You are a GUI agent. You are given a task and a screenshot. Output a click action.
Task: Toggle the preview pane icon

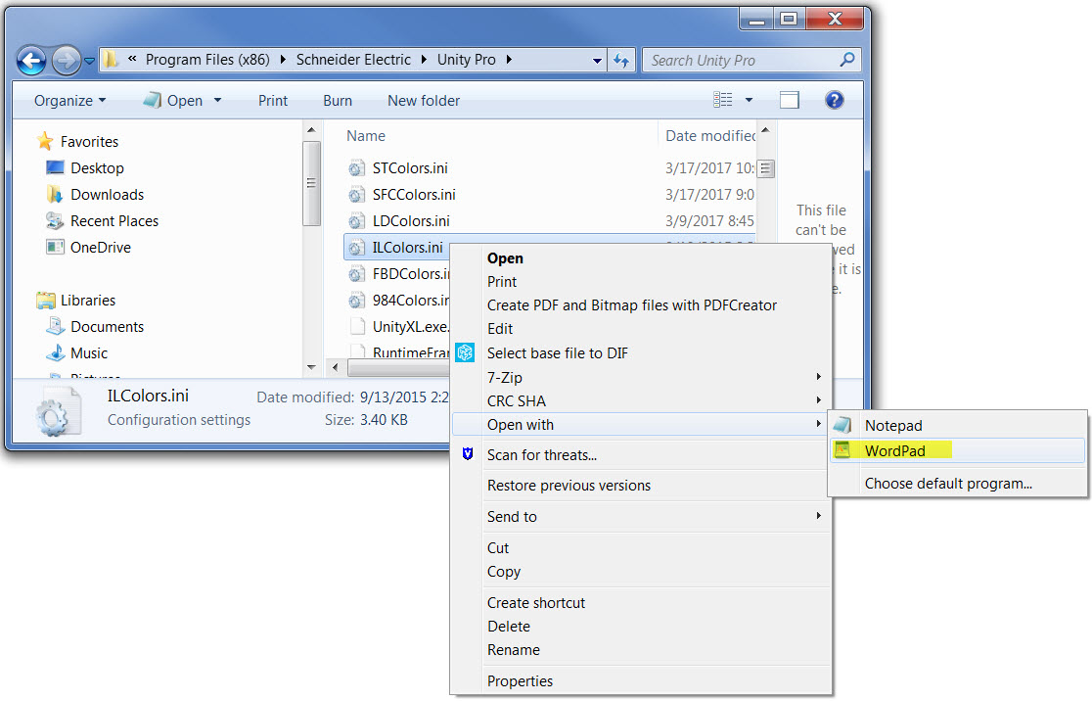[789, 100]
